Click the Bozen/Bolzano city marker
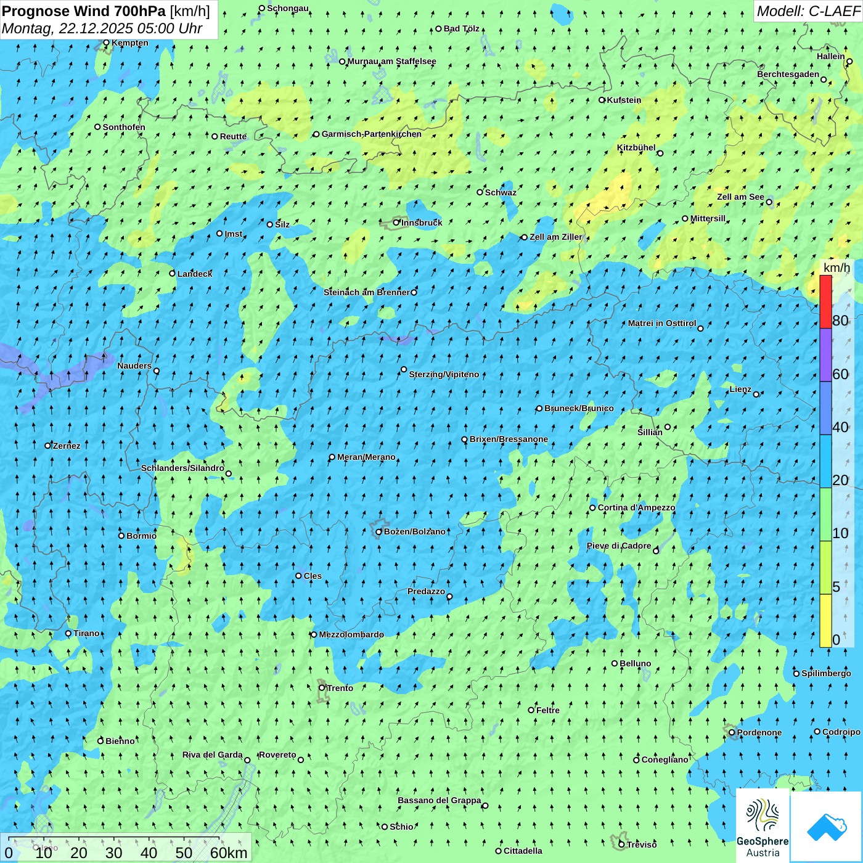 378,532
